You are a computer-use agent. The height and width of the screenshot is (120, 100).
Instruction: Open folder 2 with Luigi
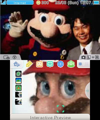[x=18, y=102]
